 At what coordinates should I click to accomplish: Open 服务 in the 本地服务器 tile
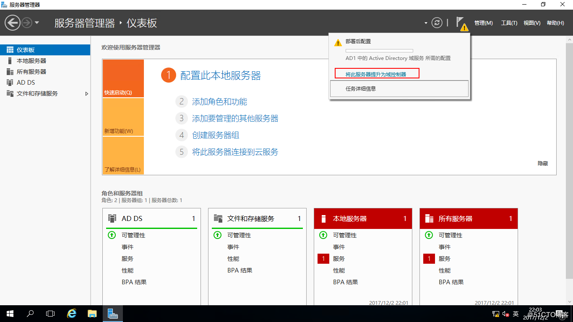tap(339, 259)
